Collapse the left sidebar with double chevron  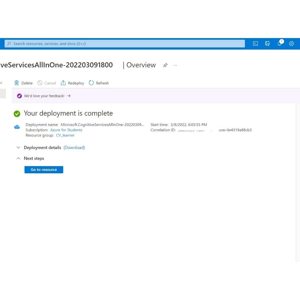click(x=1, y=83)
